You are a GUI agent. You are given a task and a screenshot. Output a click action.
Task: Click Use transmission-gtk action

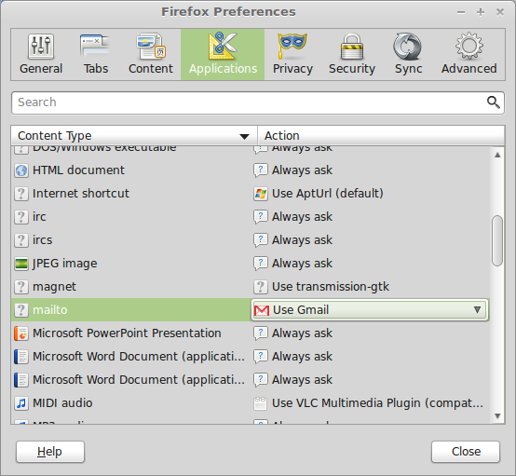point(331,287)
